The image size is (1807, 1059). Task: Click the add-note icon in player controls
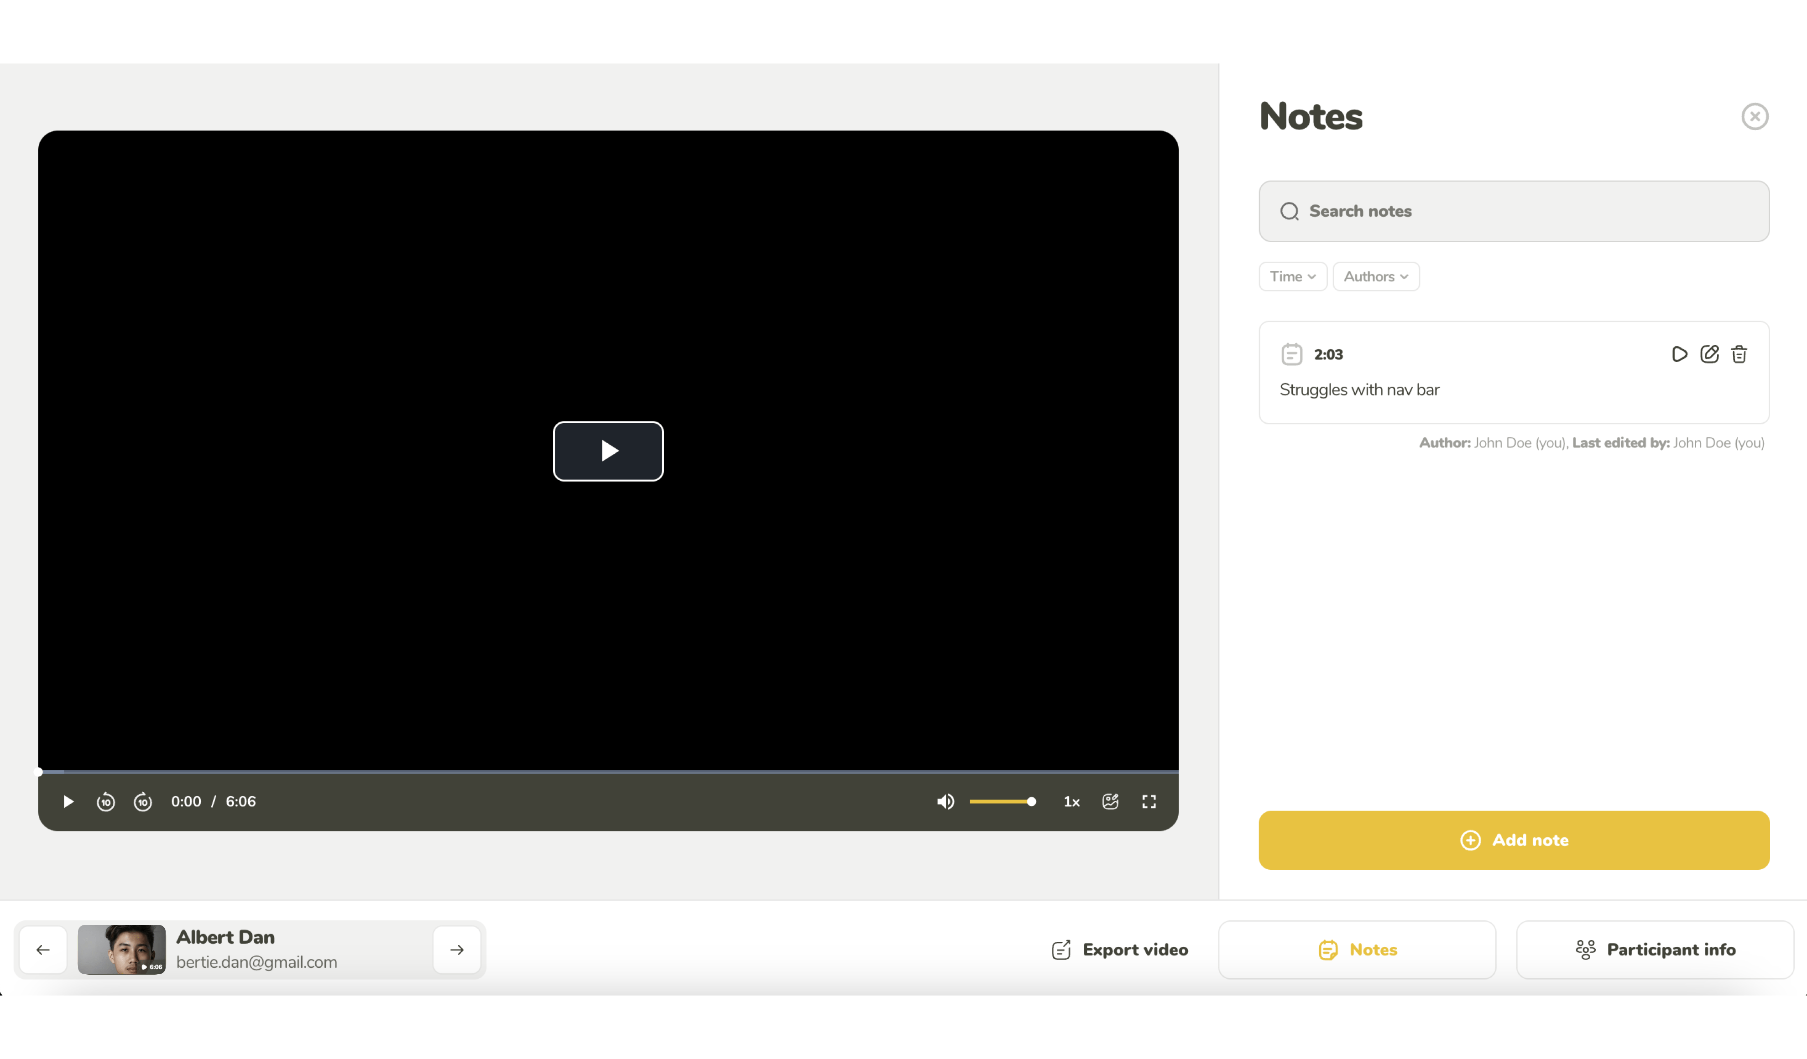(1110, 802)
